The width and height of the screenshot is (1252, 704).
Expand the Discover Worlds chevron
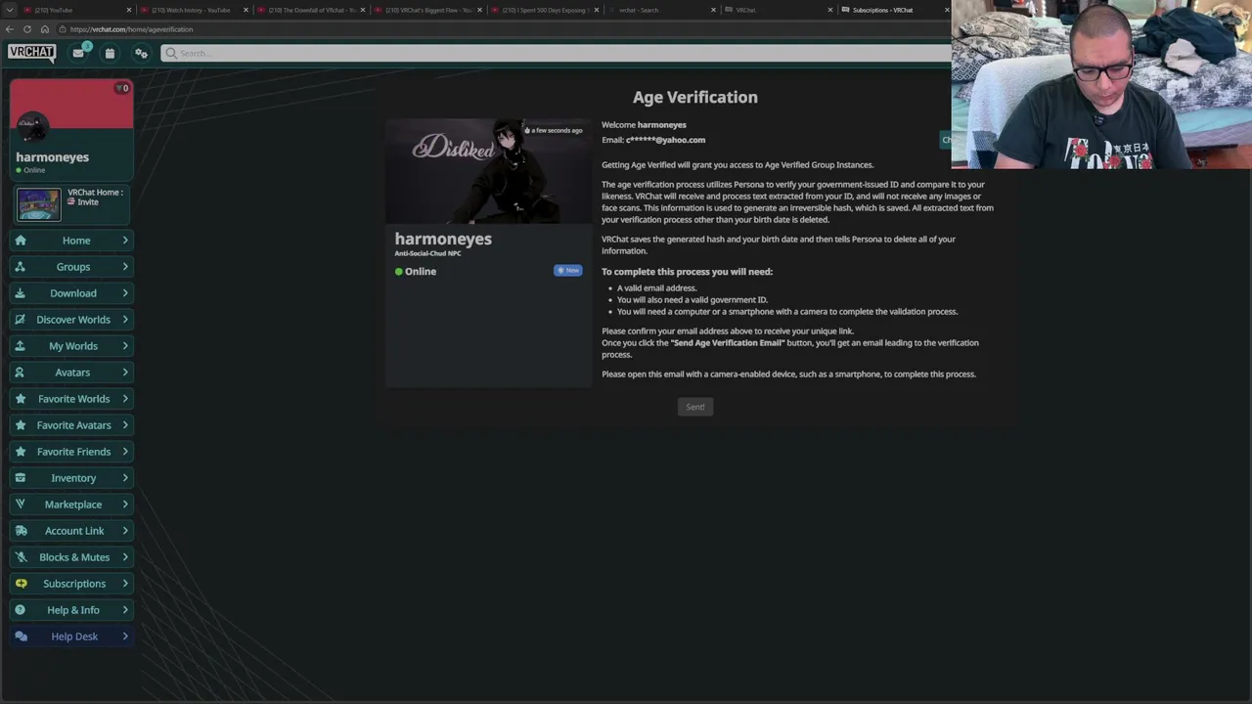point(125,320)
